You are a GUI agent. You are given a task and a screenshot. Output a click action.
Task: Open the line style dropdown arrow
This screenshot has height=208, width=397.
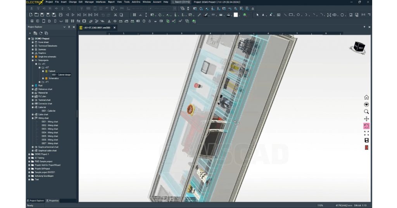(217, 15)
